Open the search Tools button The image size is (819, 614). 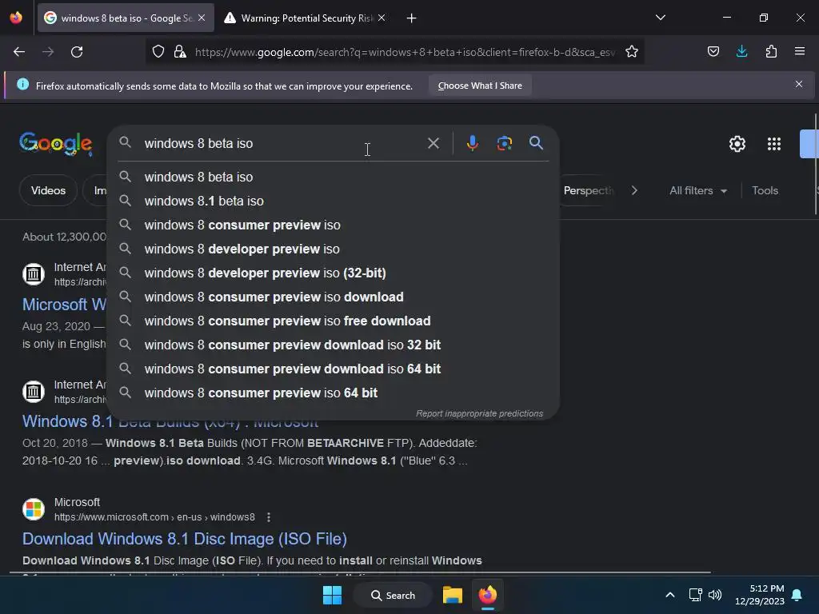(765, 190)
